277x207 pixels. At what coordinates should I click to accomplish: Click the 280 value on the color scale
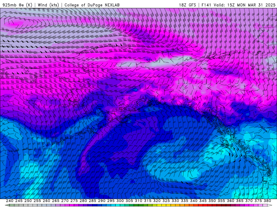coord(83,201)
